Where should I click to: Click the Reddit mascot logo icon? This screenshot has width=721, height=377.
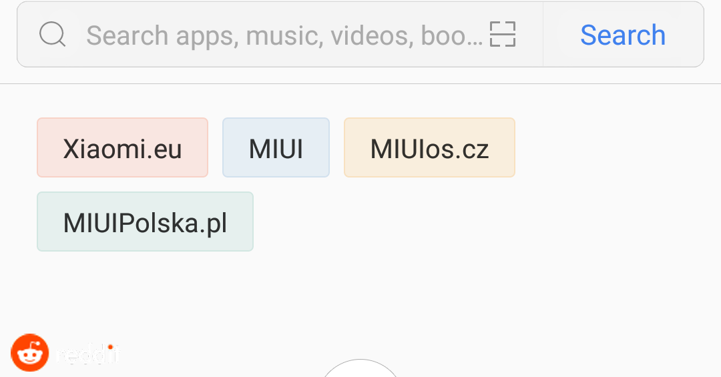tap(30, 353)
